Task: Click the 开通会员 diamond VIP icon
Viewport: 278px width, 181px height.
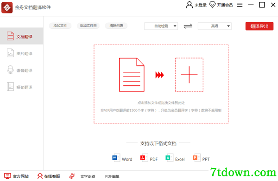Action: tap(212, 5)
